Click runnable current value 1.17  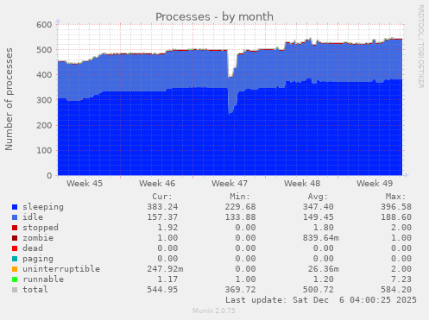coord(167,279)
